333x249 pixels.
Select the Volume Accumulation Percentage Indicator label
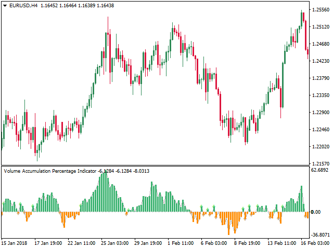click(50, 171)
